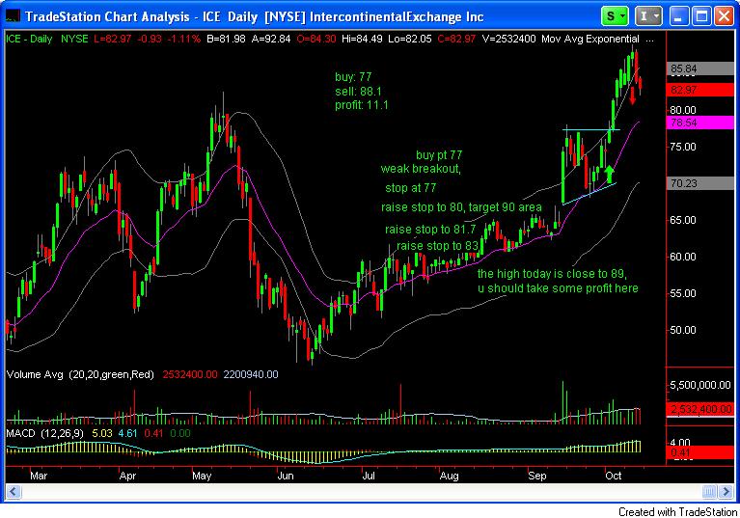The height and width of the screenshot is (518, 740).
Task: Open the green S symbol-link dropdown
Action: (615, 16)
